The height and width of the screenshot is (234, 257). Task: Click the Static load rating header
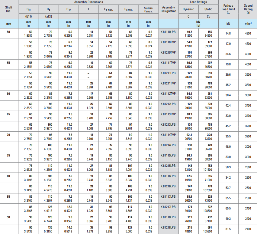[208, 9]
